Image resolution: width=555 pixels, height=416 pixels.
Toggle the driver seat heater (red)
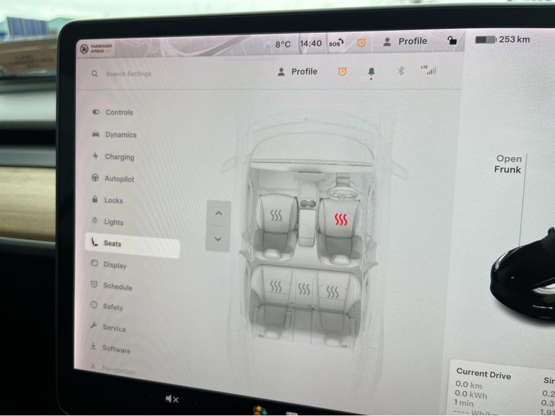pos(341,220)
